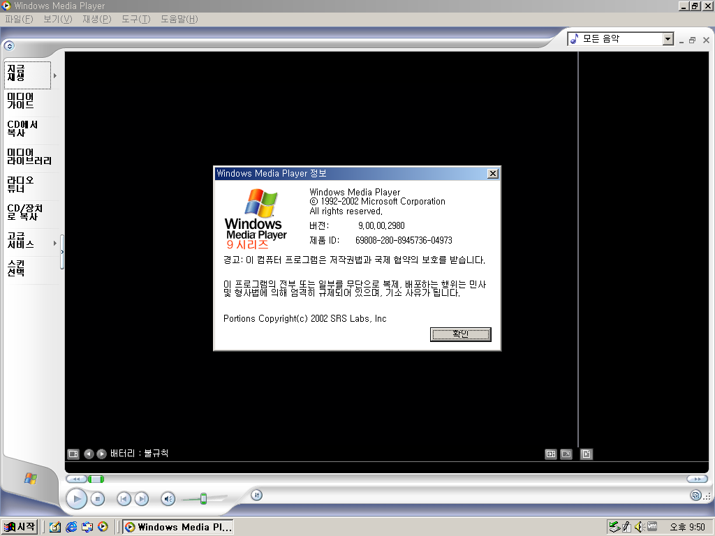The height and width of the screenshot is (536, 715).
Task: Expand the 지금 재생 arrow options
Action: pyautogui.click(x=55, y=75)
